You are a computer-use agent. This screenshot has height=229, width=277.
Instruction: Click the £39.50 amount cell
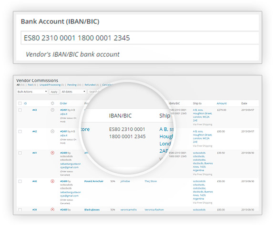click(221, 153)
